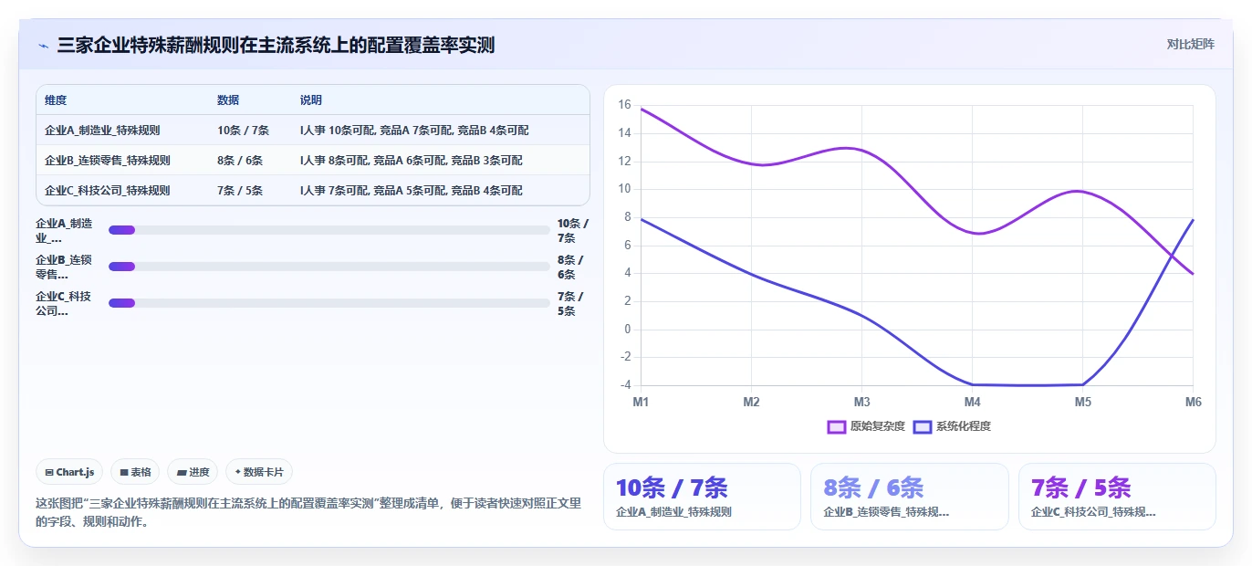The width and height of the screenshot is (1252, 566).
Task: Click table cell 企业B_连锁零售_特殊规则
Action: pos(108,161)
